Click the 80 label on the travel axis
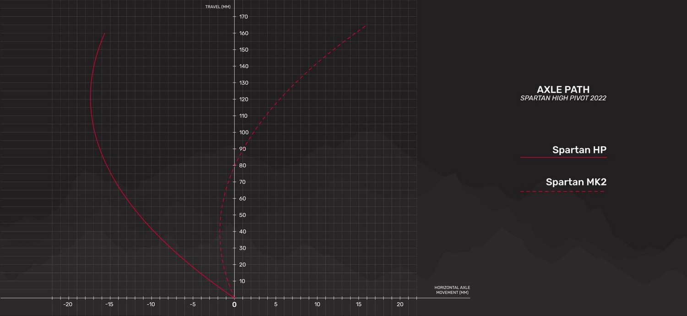 (243, 165)
